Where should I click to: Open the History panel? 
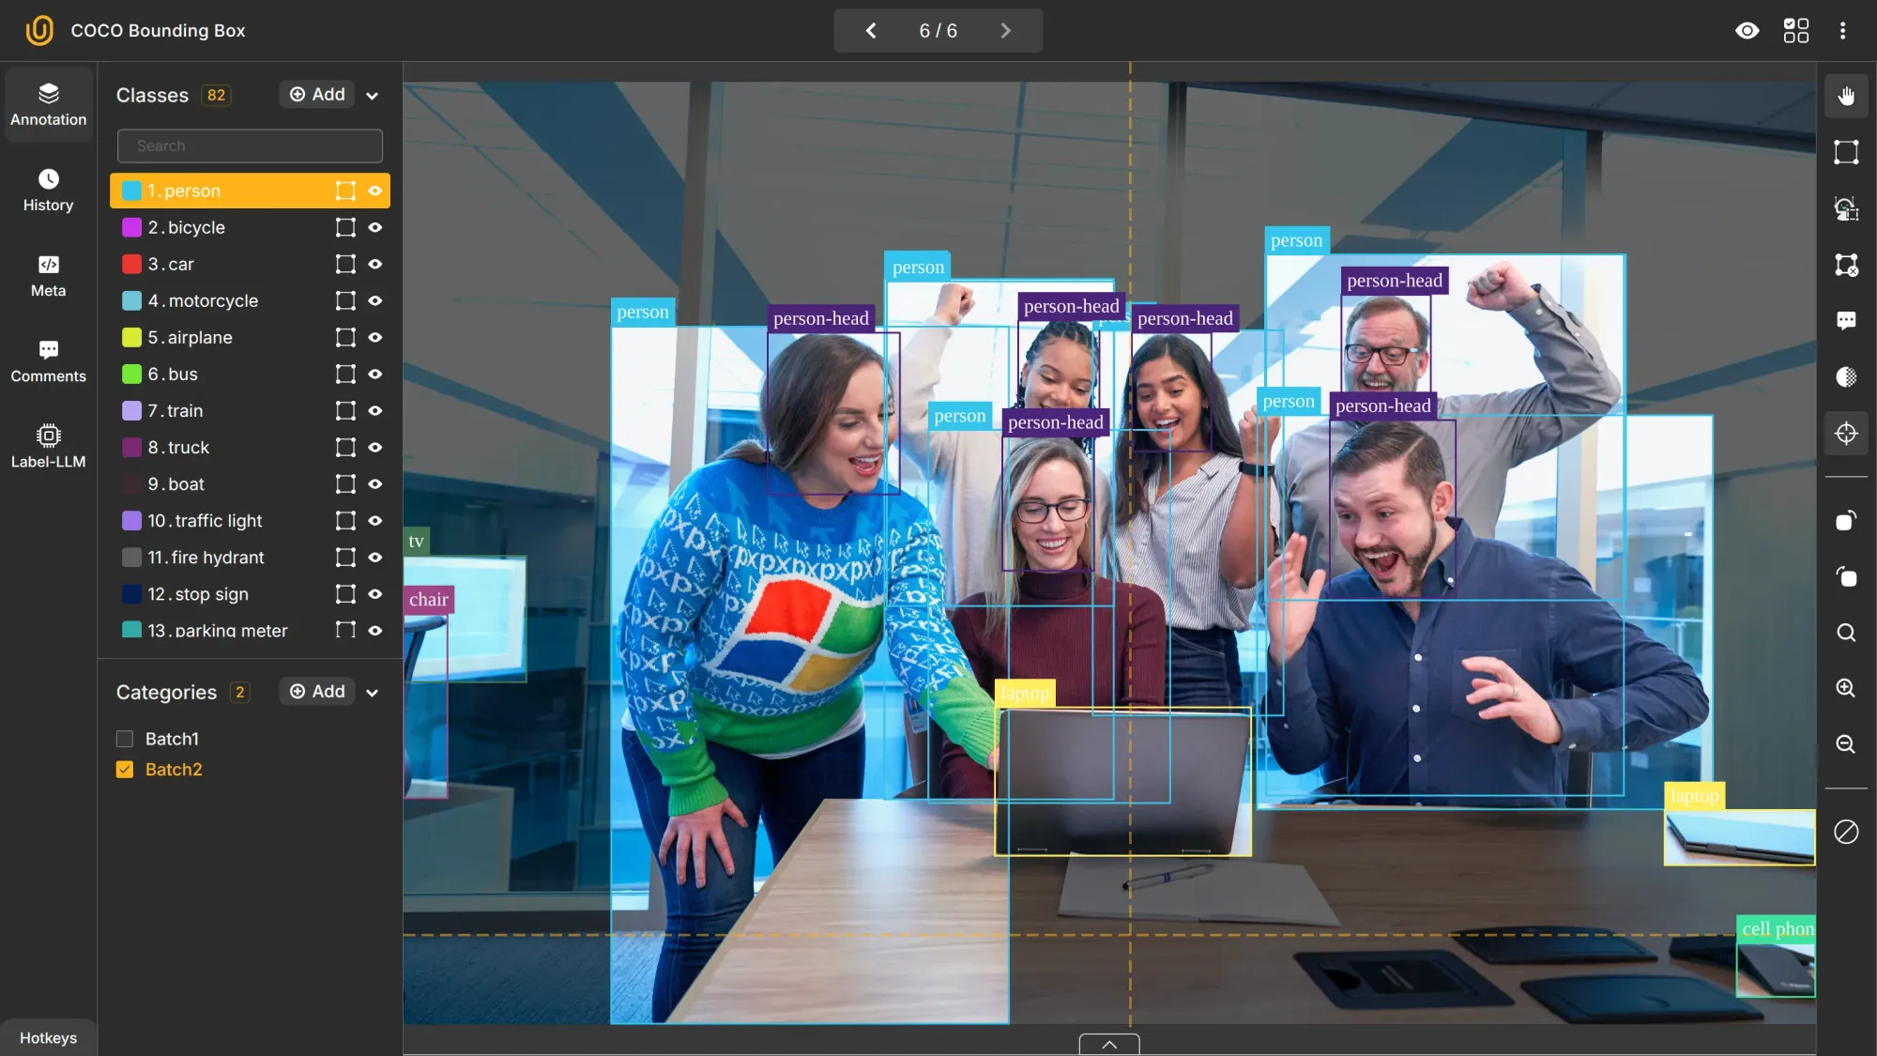point(49,191)
